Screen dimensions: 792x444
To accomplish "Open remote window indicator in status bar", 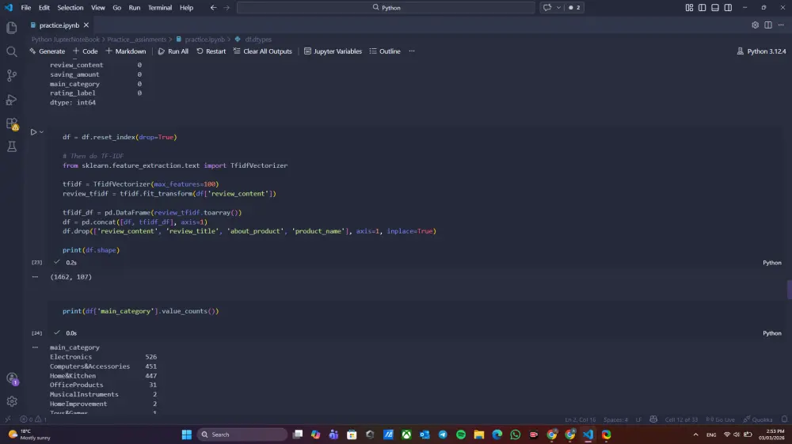I will 8,419.
